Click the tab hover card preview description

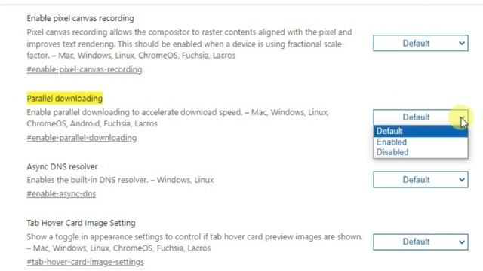[195, 242]
